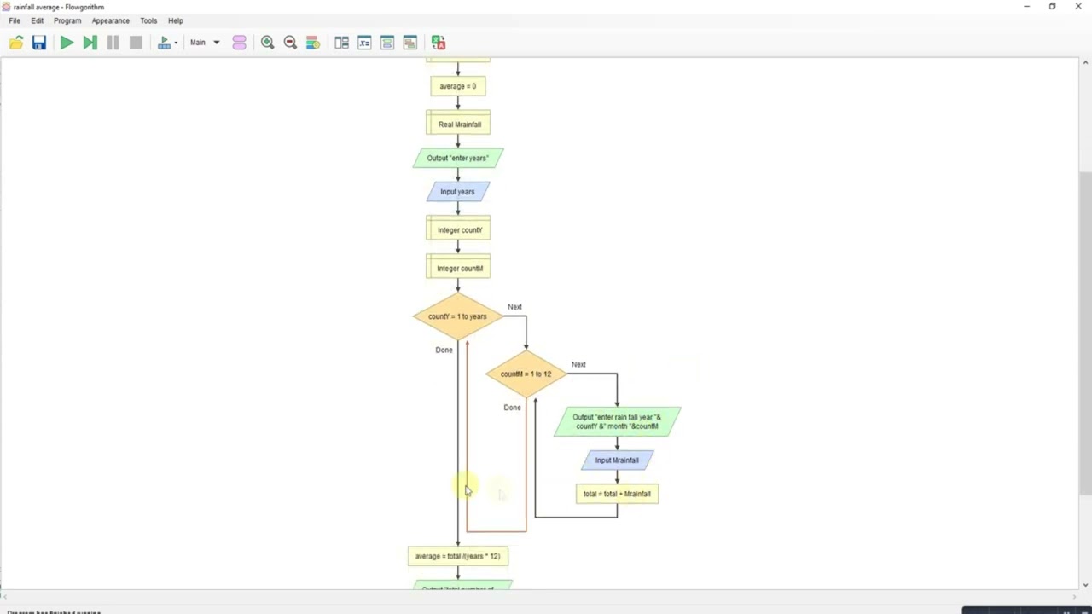
Task: Open the run speed dropdown arrow
Action: [176, 43]
